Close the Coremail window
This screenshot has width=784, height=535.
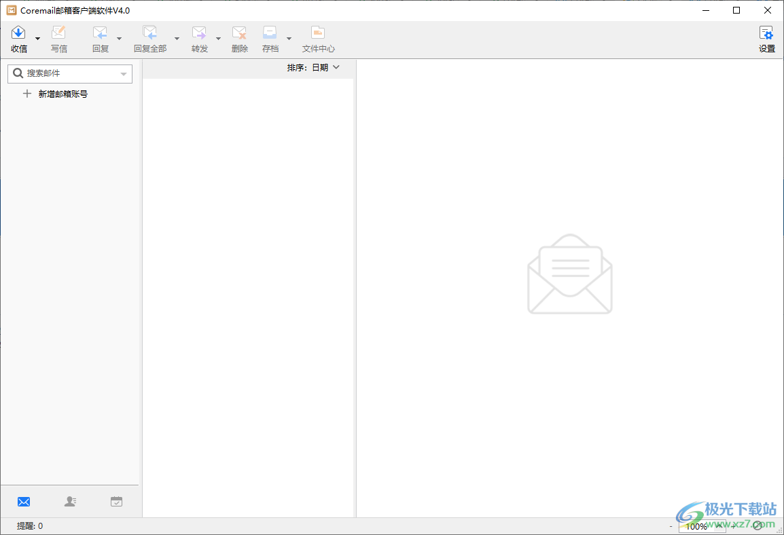(768, 10)
